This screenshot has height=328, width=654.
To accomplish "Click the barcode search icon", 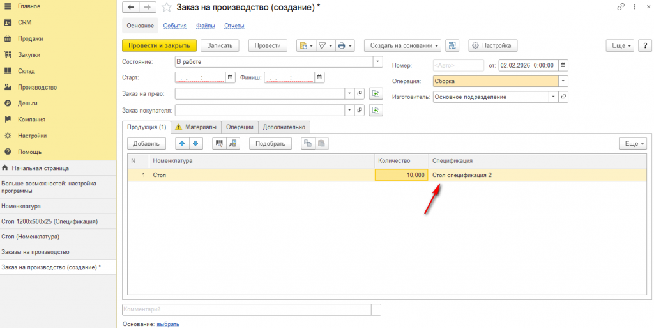I will click(x=219, y=144).
